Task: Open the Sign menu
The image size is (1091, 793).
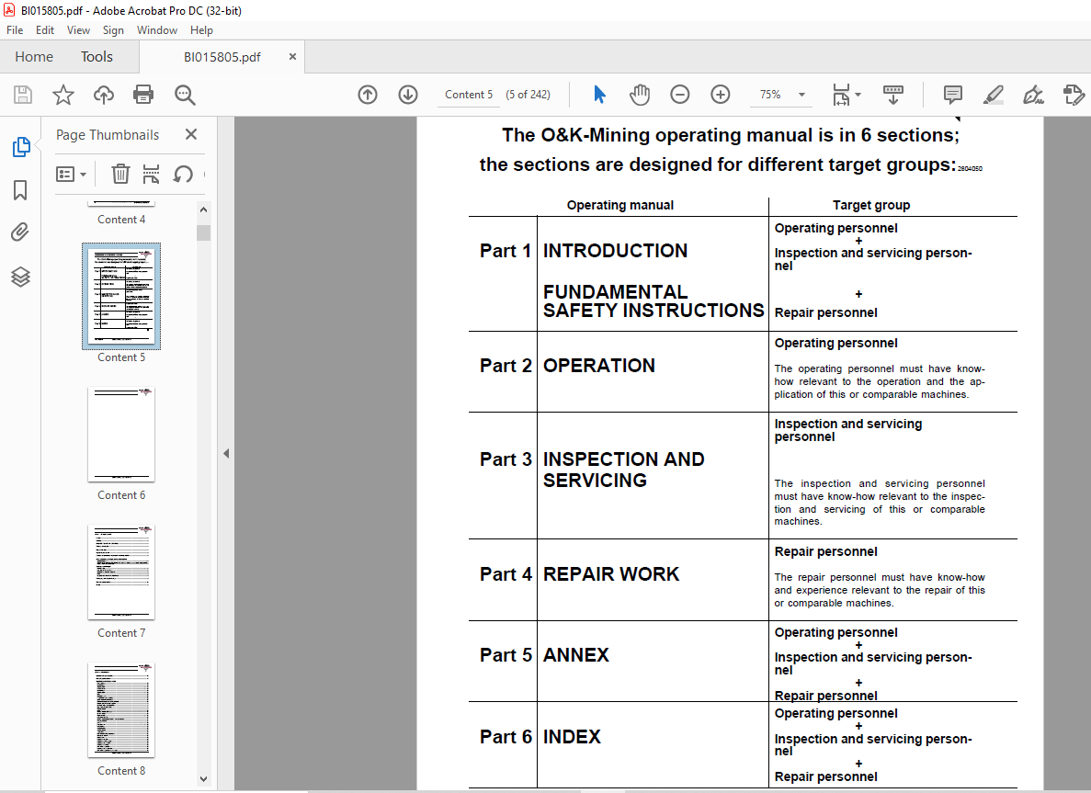Action: (x=113, y=30)
